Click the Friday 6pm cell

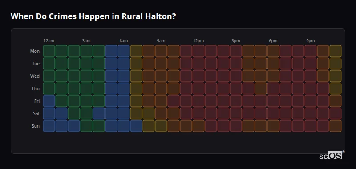point(273,101)
